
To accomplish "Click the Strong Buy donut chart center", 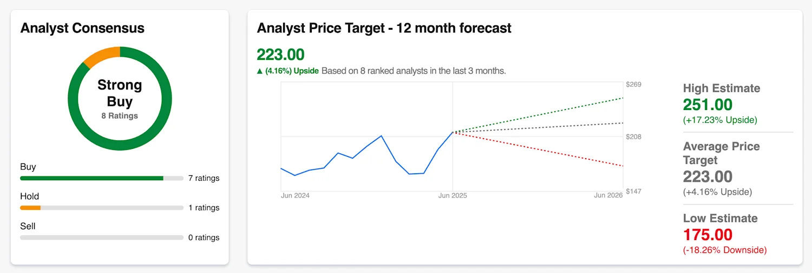I will 120,99.
